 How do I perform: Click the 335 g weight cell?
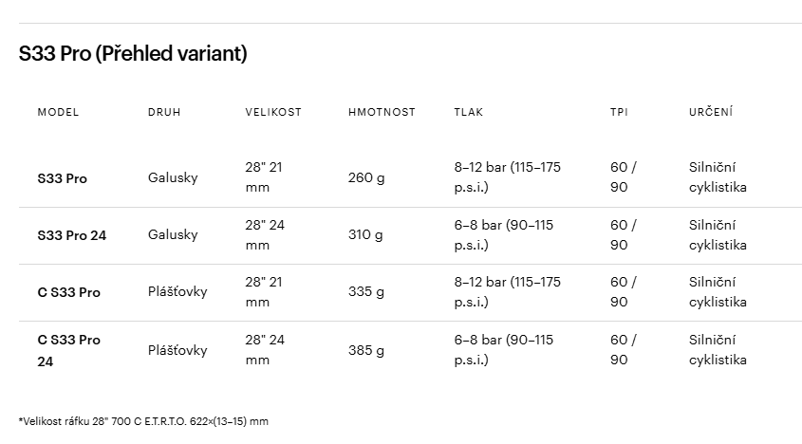[366, 291]
